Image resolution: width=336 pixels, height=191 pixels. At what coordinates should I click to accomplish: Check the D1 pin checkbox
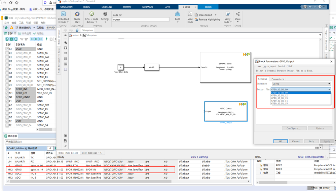click(x=7, y=61)
